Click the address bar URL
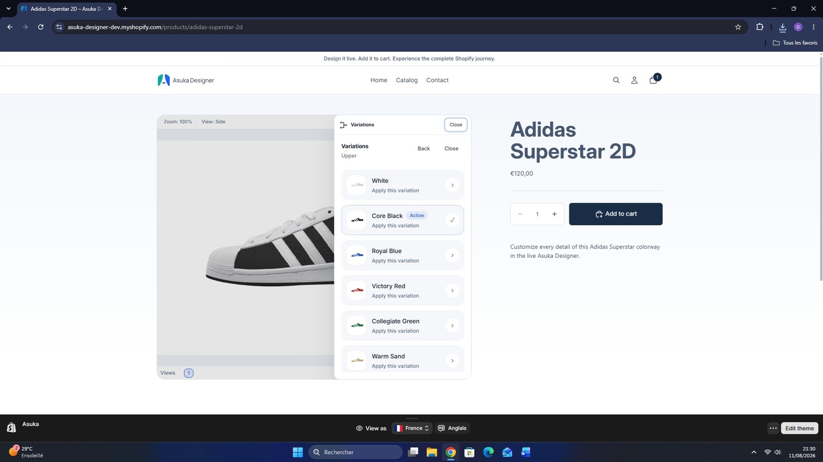Image resolution: width=823 pixels, height=462 pixels. (x=155, y=27)
